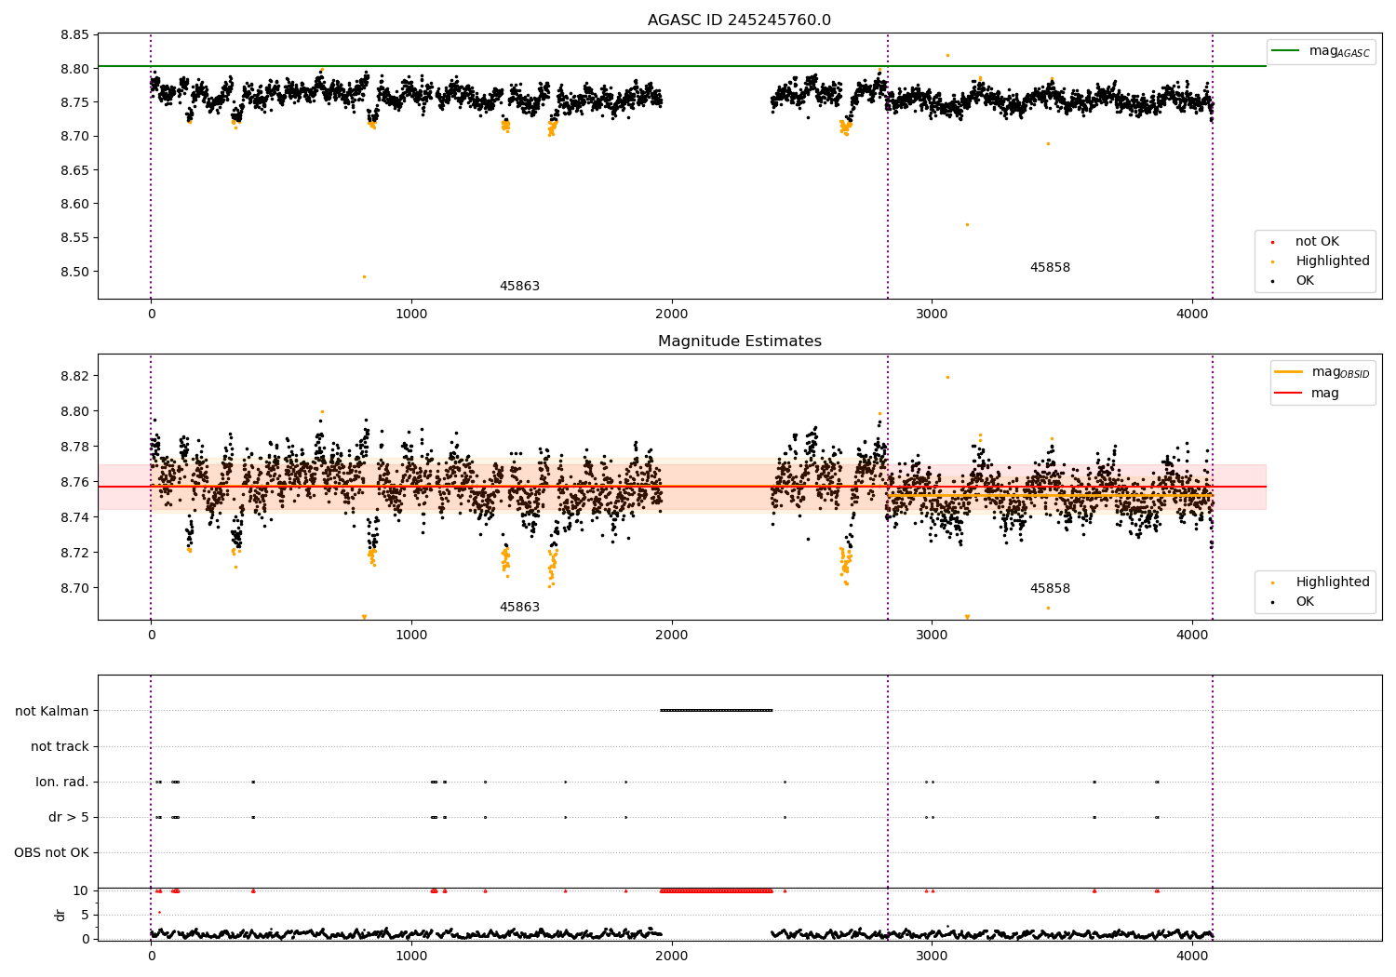
Task: Click the 'dr > 5' row label
Action: click(69, 818)
